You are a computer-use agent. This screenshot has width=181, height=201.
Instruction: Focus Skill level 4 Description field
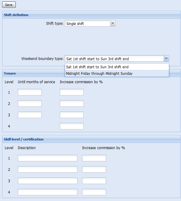(x=48, y=192)
